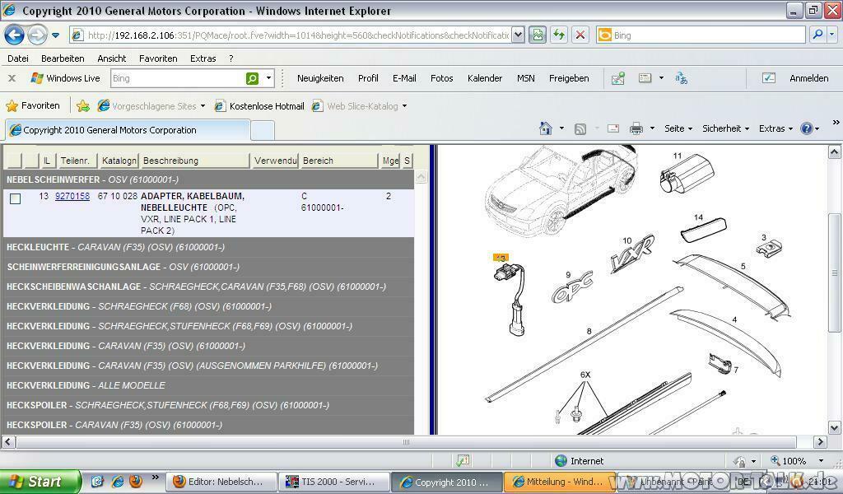Click Anmelden to sign in

click(808, 78)
